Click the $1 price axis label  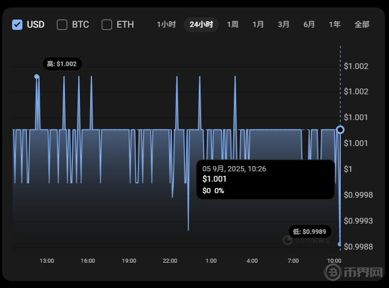[x=347, y=169]
